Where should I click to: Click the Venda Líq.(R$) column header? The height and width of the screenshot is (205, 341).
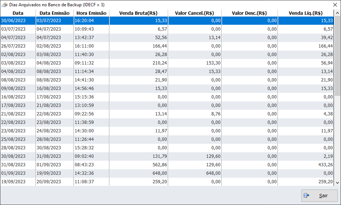coord(305,13)
